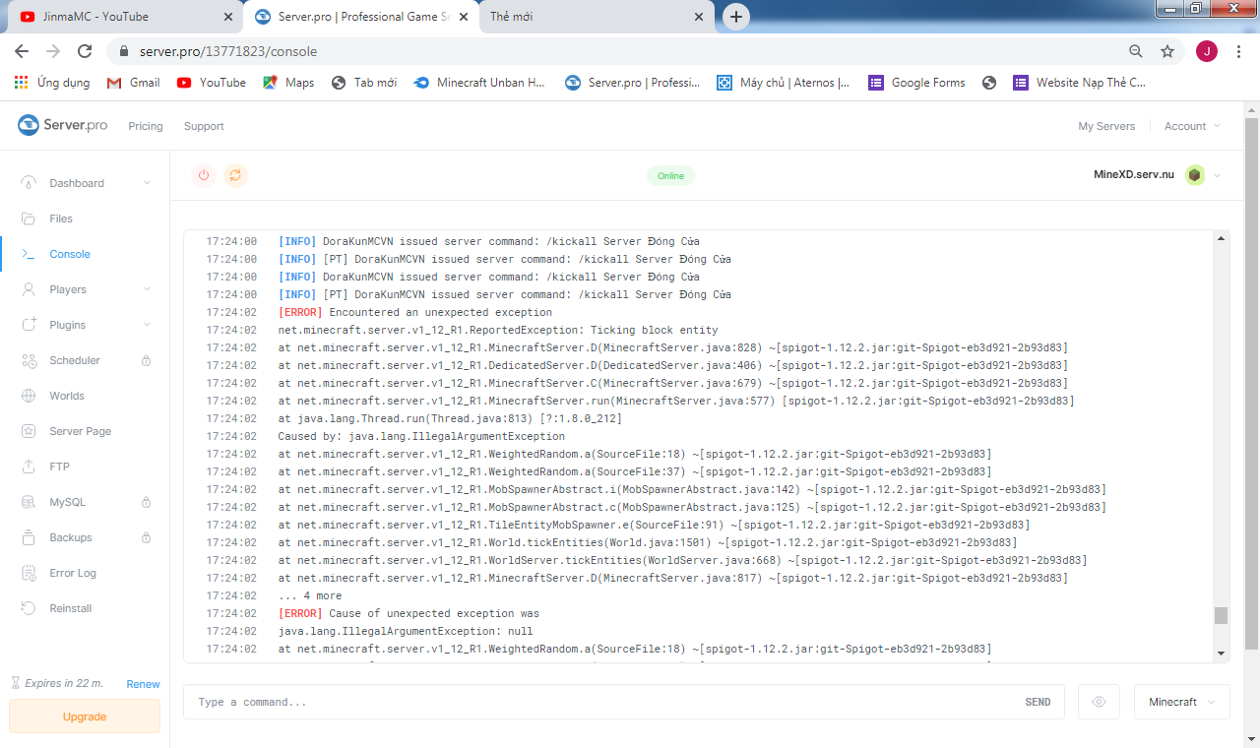
Task: Click the Plugins puzzle icon
Action: click(x=30, y=325)
